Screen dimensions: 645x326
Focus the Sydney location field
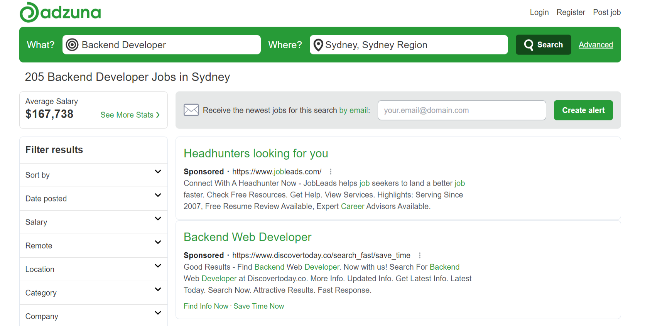tap(409, 45)
